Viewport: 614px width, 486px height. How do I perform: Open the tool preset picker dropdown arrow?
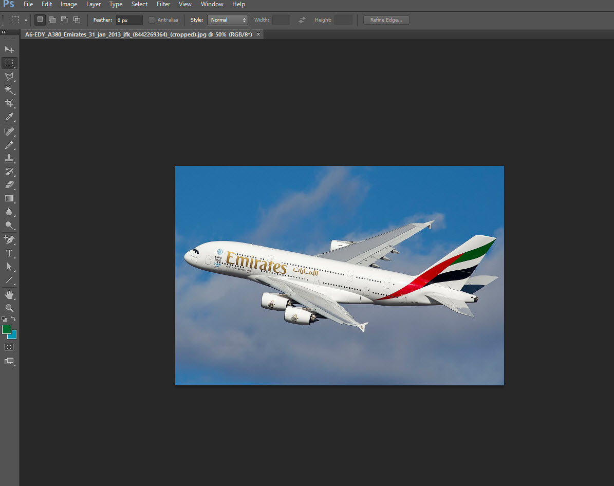[x=26, y=20]
